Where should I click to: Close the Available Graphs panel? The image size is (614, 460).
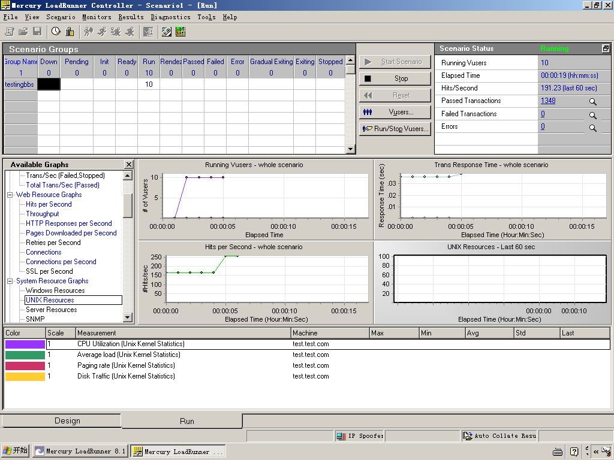(128, 165)
